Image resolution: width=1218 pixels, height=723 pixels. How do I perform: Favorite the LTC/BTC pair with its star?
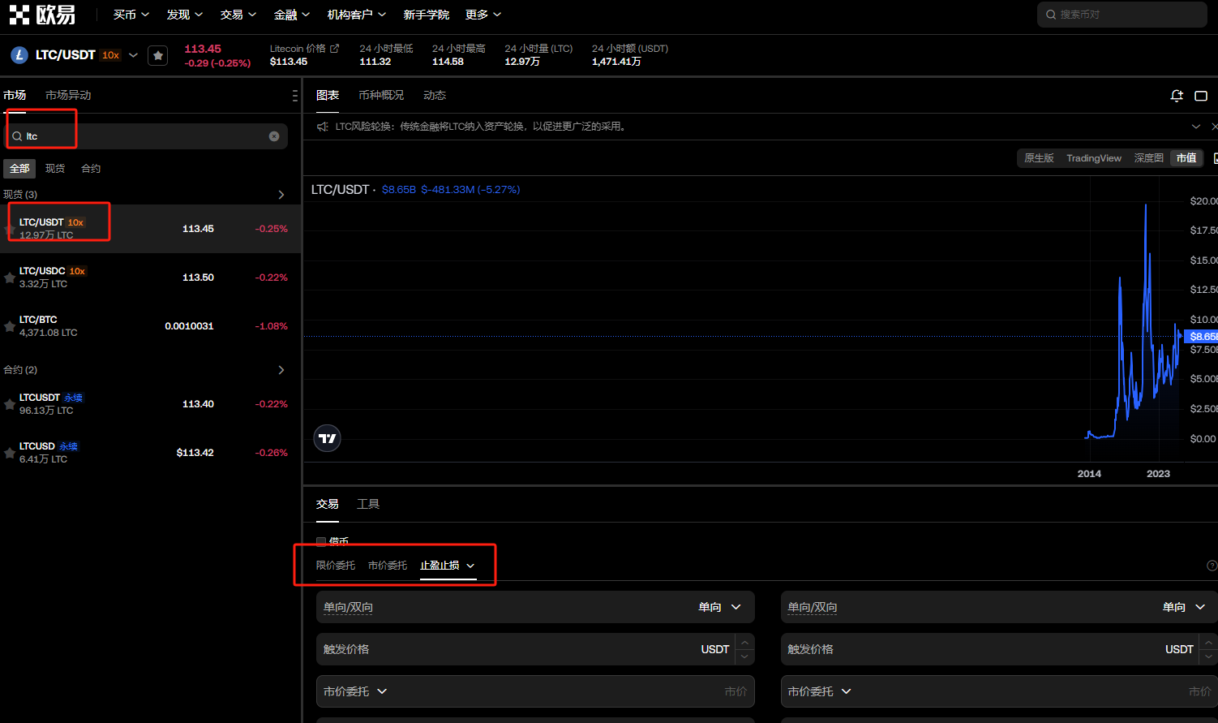(10, 326)
